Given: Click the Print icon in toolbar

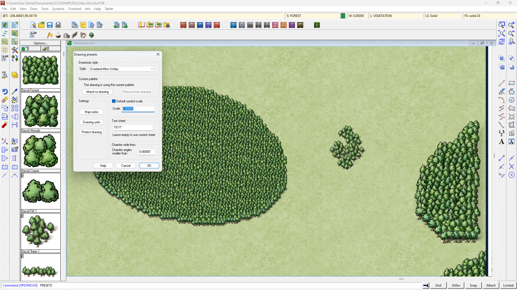Looking at the screenshot, I should 58,25.
